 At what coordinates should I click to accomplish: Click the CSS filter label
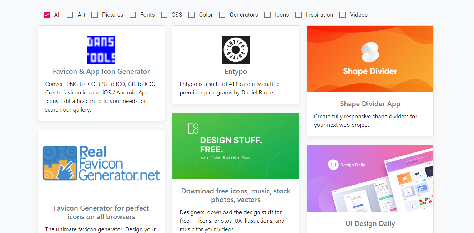point(177,15)
